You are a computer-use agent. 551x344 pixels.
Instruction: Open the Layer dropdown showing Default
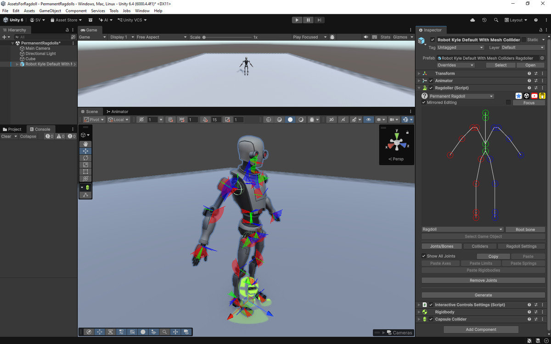tap(523, 48)
